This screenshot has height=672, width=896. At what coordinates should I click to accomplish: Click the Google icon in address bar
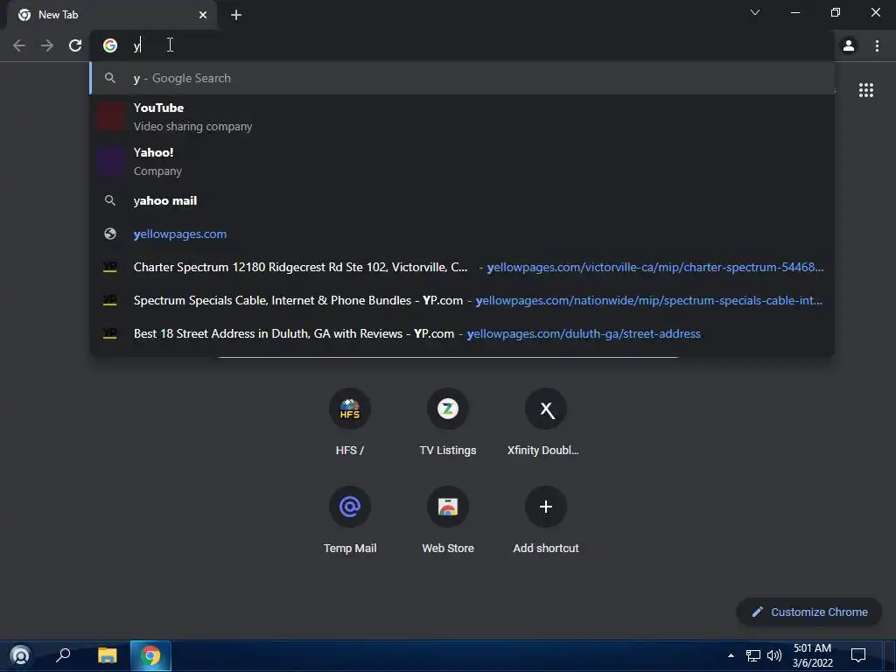(x=110, y=45)
